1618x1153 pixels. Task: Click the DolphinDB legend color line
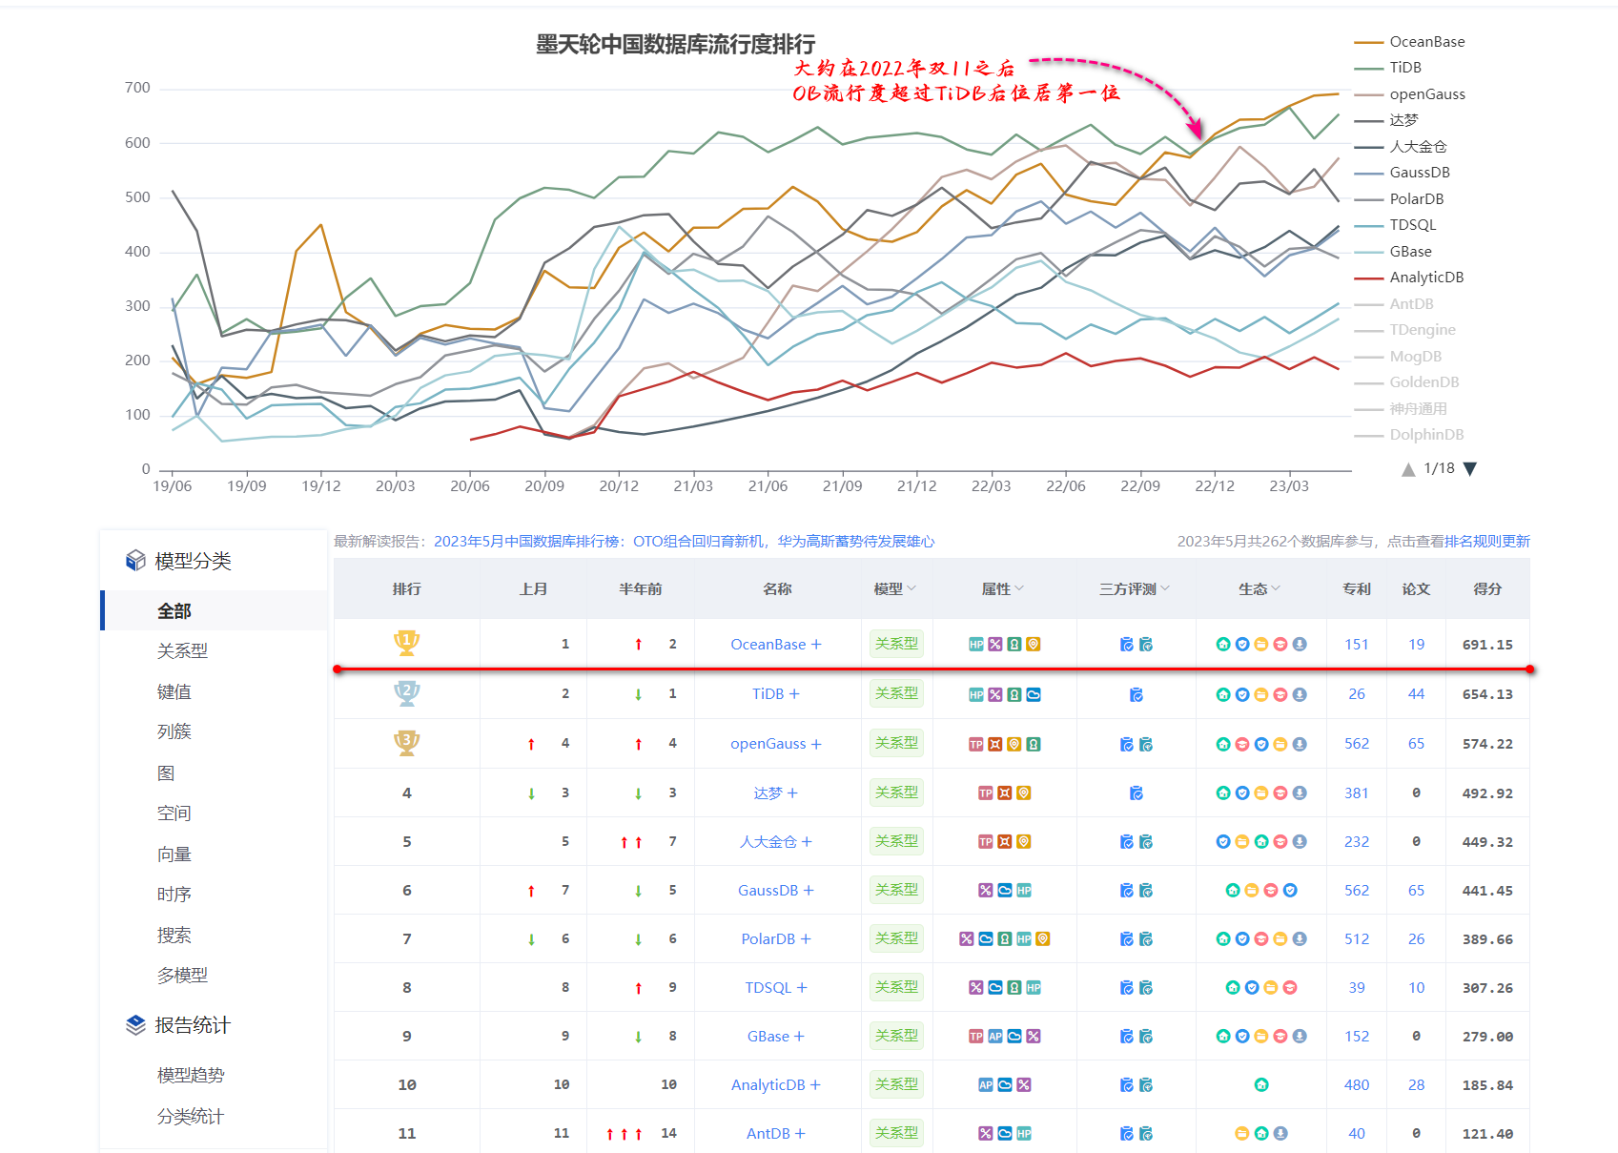[1368, 435]
